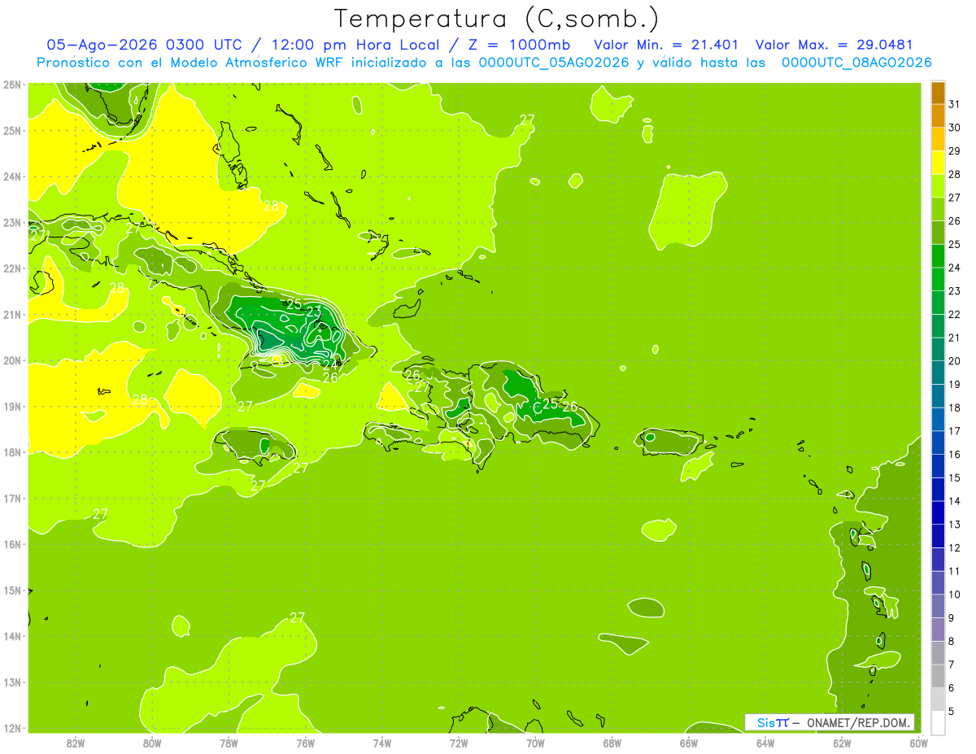Screen dimensions: 976x754
Task: Click the '10' colorbar scale label
Action: pyautogui.click(x=954, y=595)
